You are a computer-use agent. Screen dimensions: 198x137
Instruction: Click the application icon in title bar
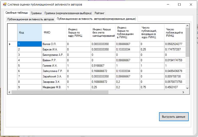click(5, 4)
